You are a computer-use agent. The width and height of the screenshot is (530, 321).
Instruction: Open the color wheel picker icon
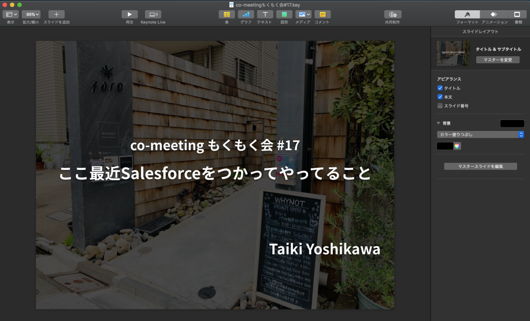(x=457, y=146)
